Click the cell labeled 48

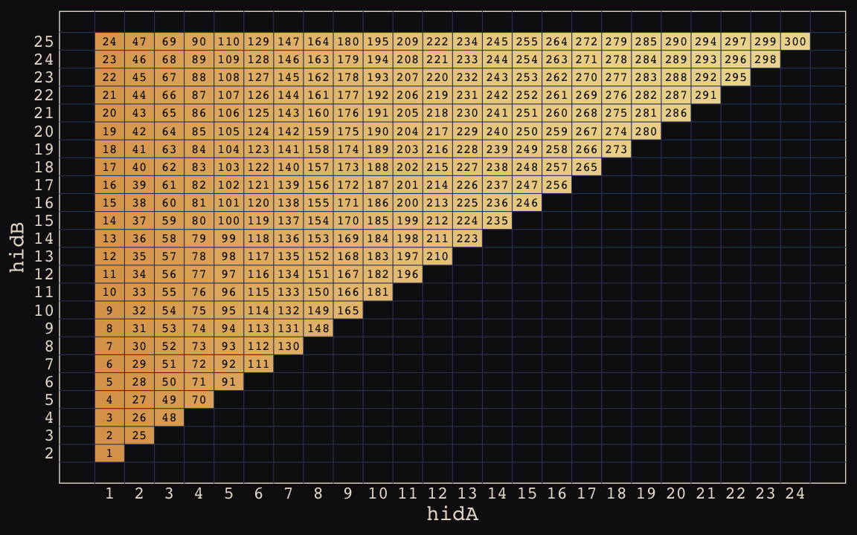(x=169, y=418)
